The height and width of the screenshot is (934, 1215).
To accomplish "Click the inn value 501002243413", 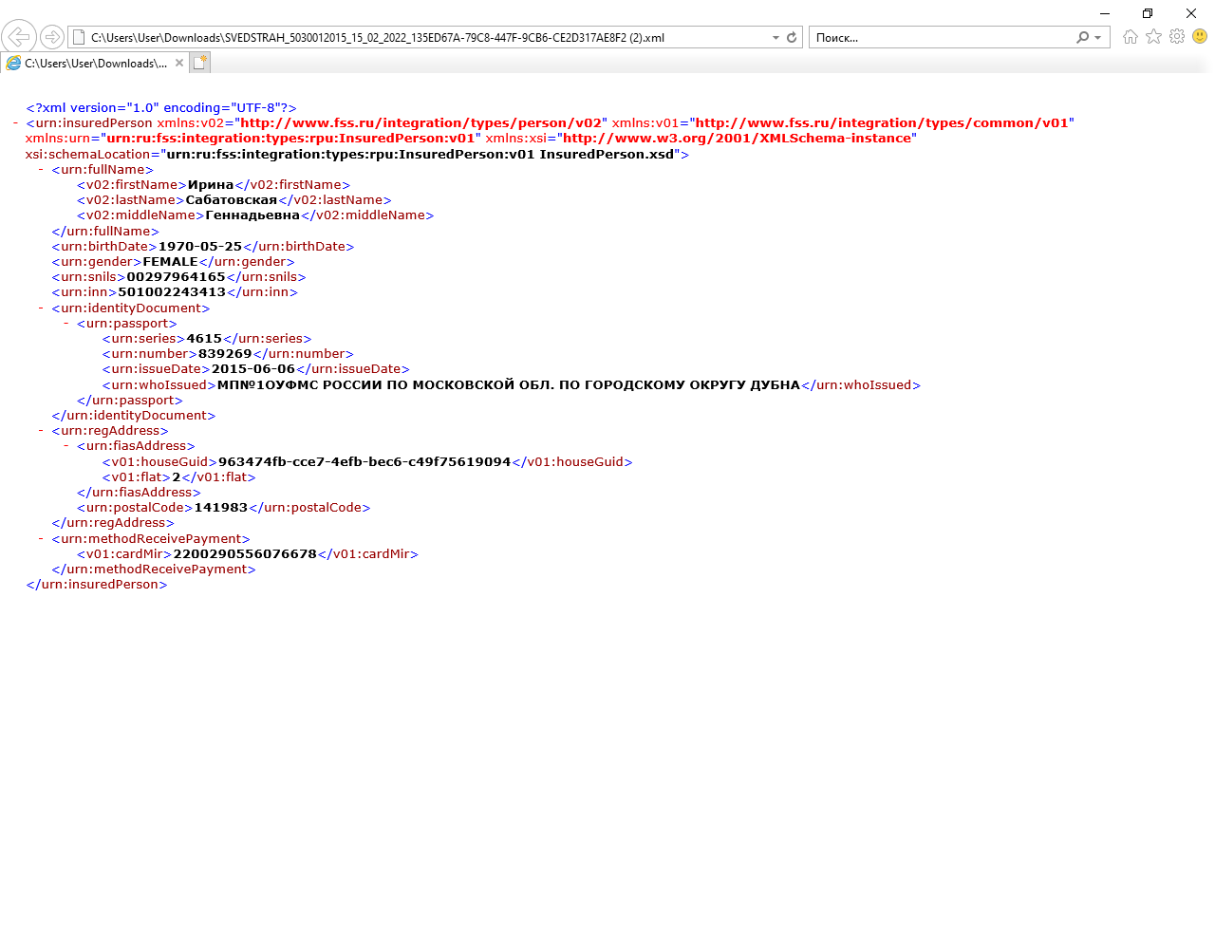I will point(172,292).
